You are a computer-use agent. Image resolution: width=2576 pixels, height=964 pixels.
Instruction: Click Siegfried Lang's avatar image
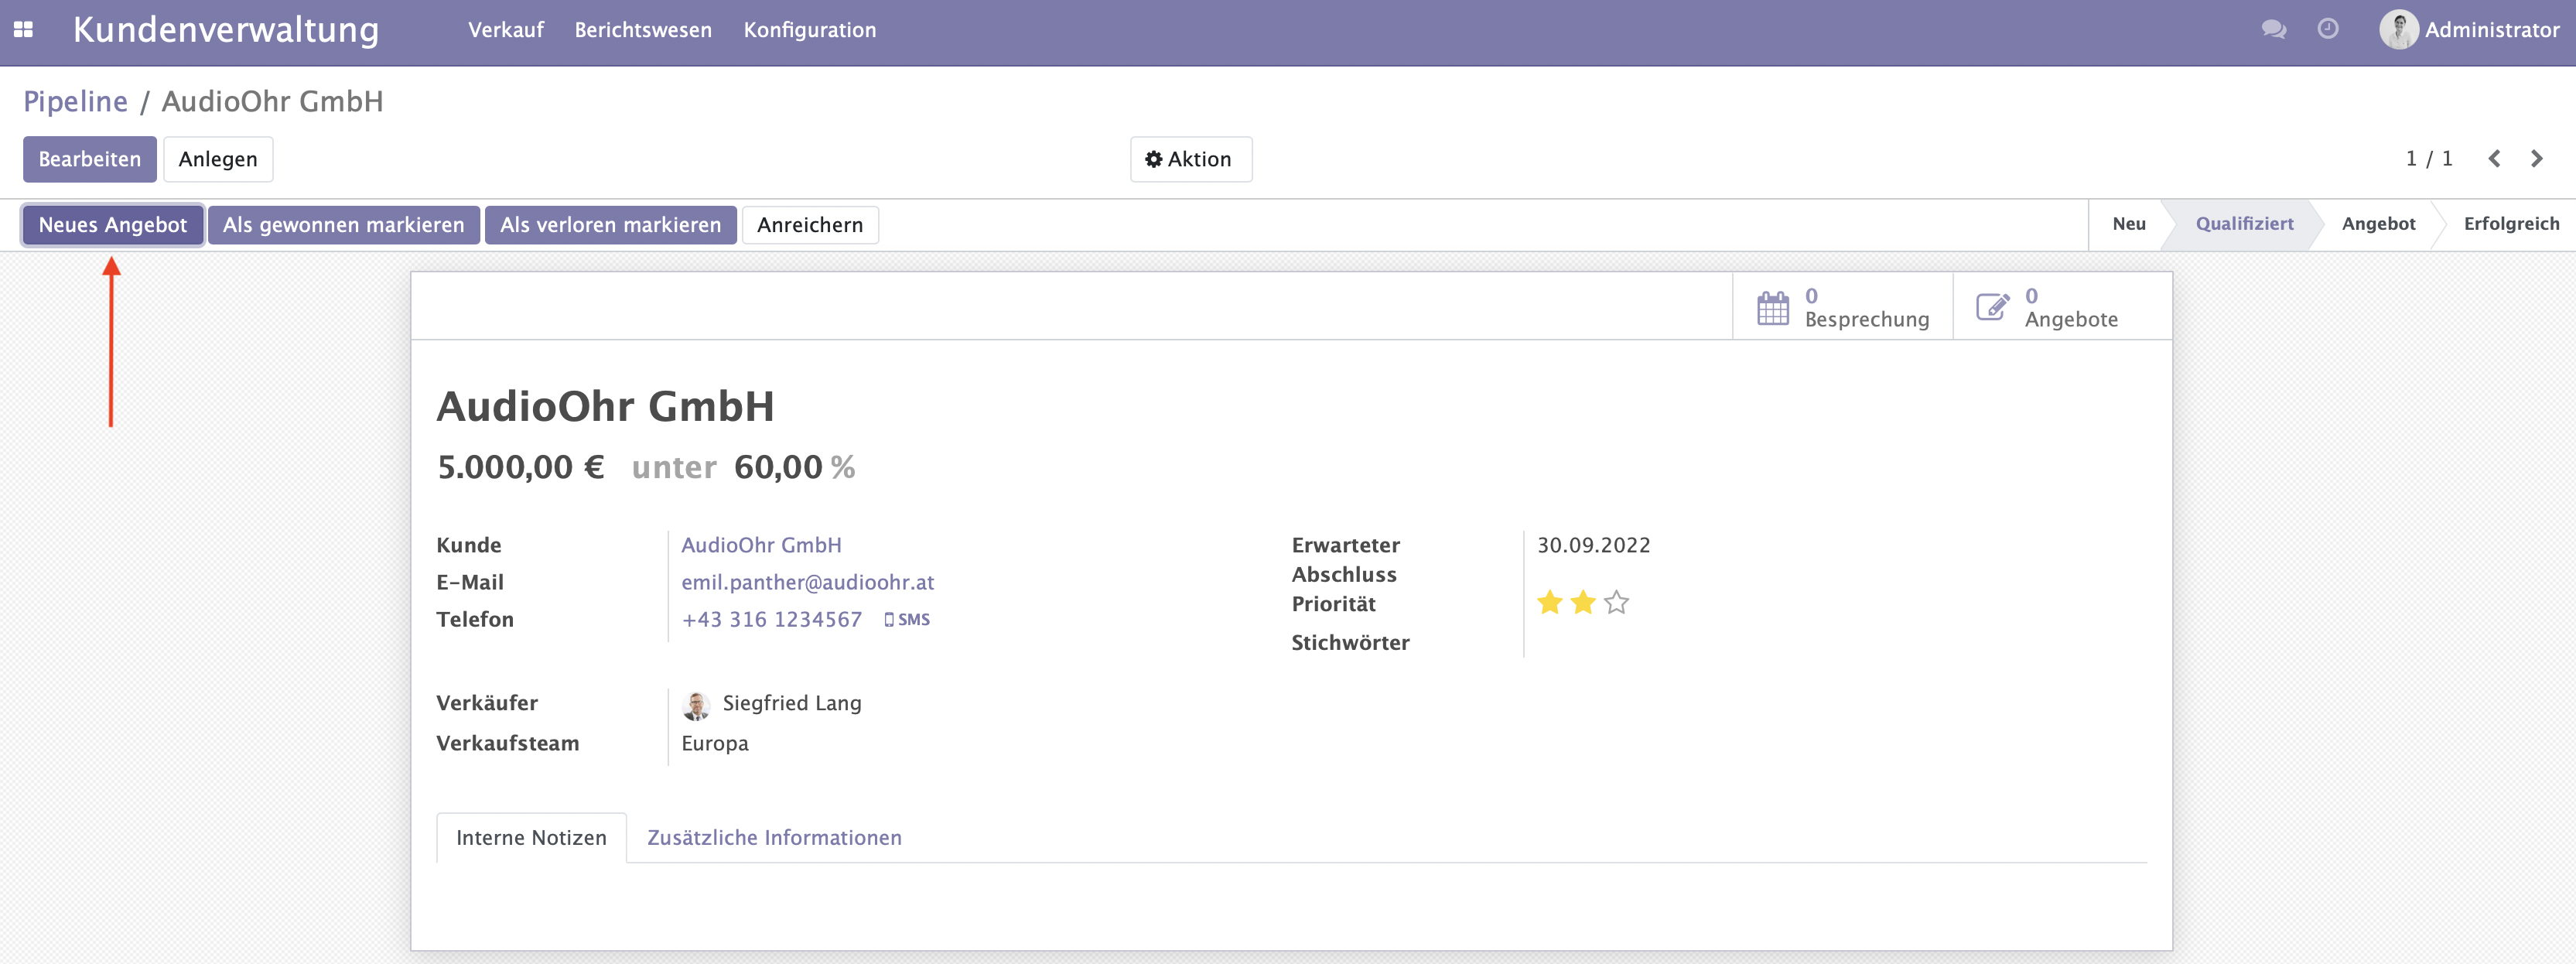[696, 705]
